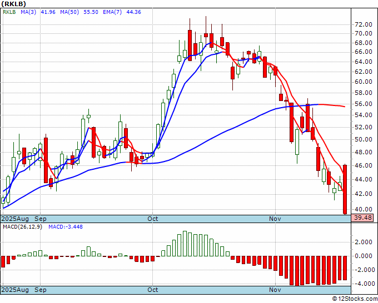Click the 46.00 price axis label

pyautogui.click(x=364, y=165)
